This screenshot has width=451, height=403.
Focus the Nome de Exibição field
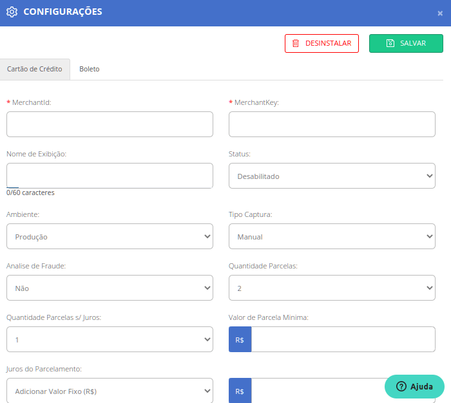click(x=110, y=176)
